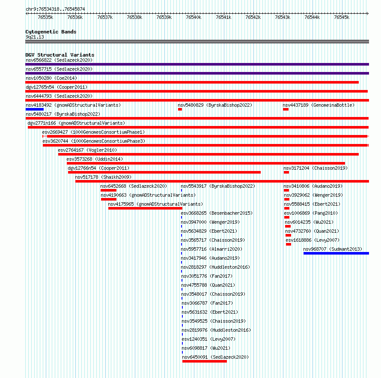The image size is (381, 378).
Task: Select nsv5543917 (ByrskaBishop2022) label
Action: (218, 186)
